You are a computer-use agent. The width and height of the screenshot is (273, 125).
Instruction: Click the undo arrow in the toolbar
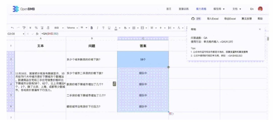click(x=12, y=28)
